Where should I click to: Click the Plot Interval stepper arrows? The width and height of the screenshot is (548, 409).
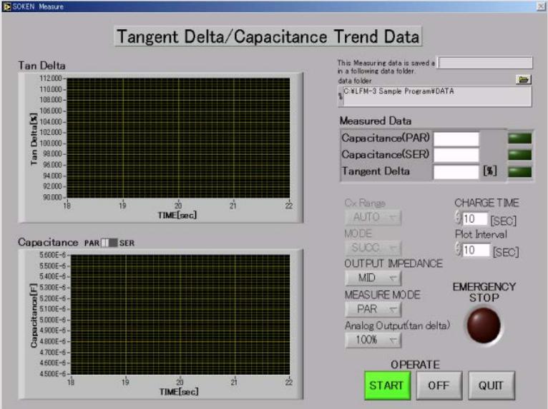coord(458,250)
